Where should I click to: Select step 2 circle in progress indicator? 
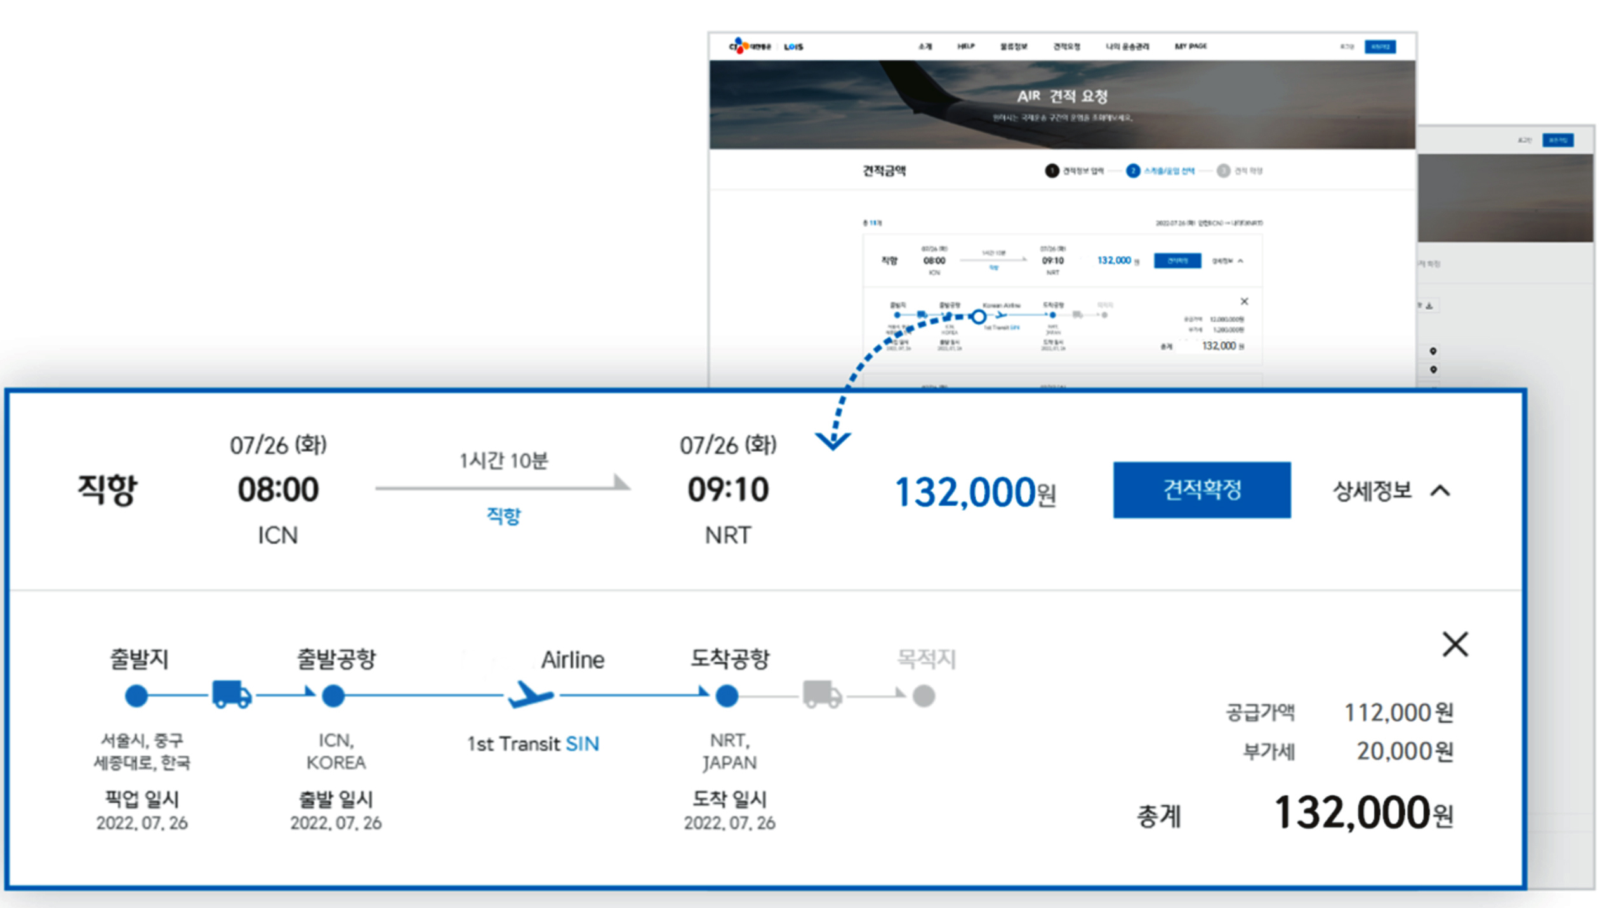click(1132, 171)
